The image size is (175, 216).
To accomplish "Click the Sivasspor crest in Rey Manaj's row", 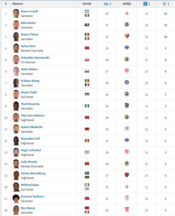I will coord(127,210).
